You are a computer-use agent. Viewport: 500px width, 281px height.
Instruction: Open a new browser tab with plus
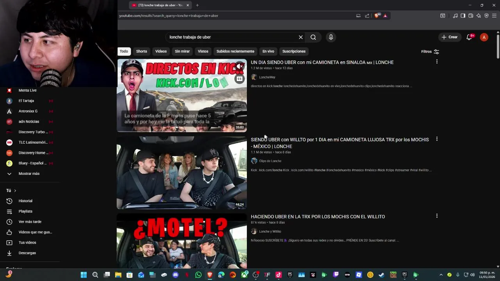click(197, 5)
